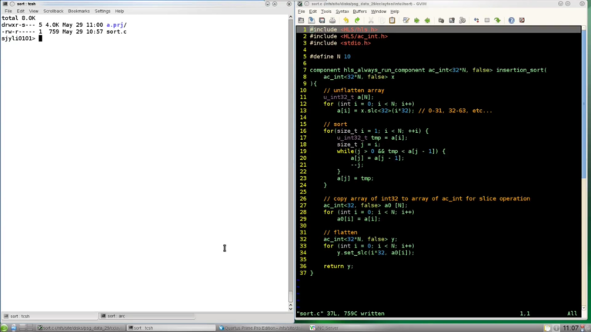Click the Jump to tag green arrow icon
This screenshot has width=591, height=332.
(498, 20)
